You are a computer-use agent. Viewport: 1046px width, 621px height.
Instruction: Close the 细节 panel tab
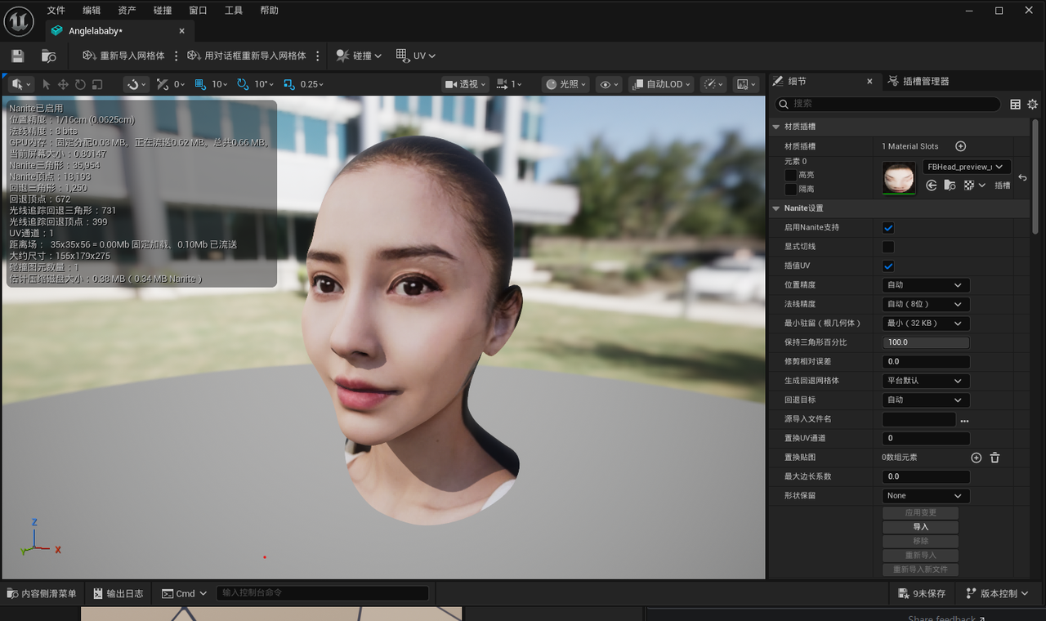(x=869, y=81)
